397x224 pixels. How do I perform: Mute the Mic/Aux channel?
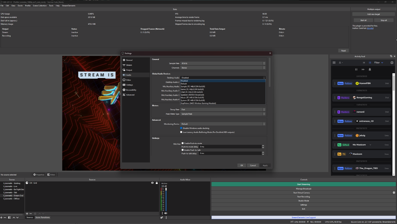166,213
